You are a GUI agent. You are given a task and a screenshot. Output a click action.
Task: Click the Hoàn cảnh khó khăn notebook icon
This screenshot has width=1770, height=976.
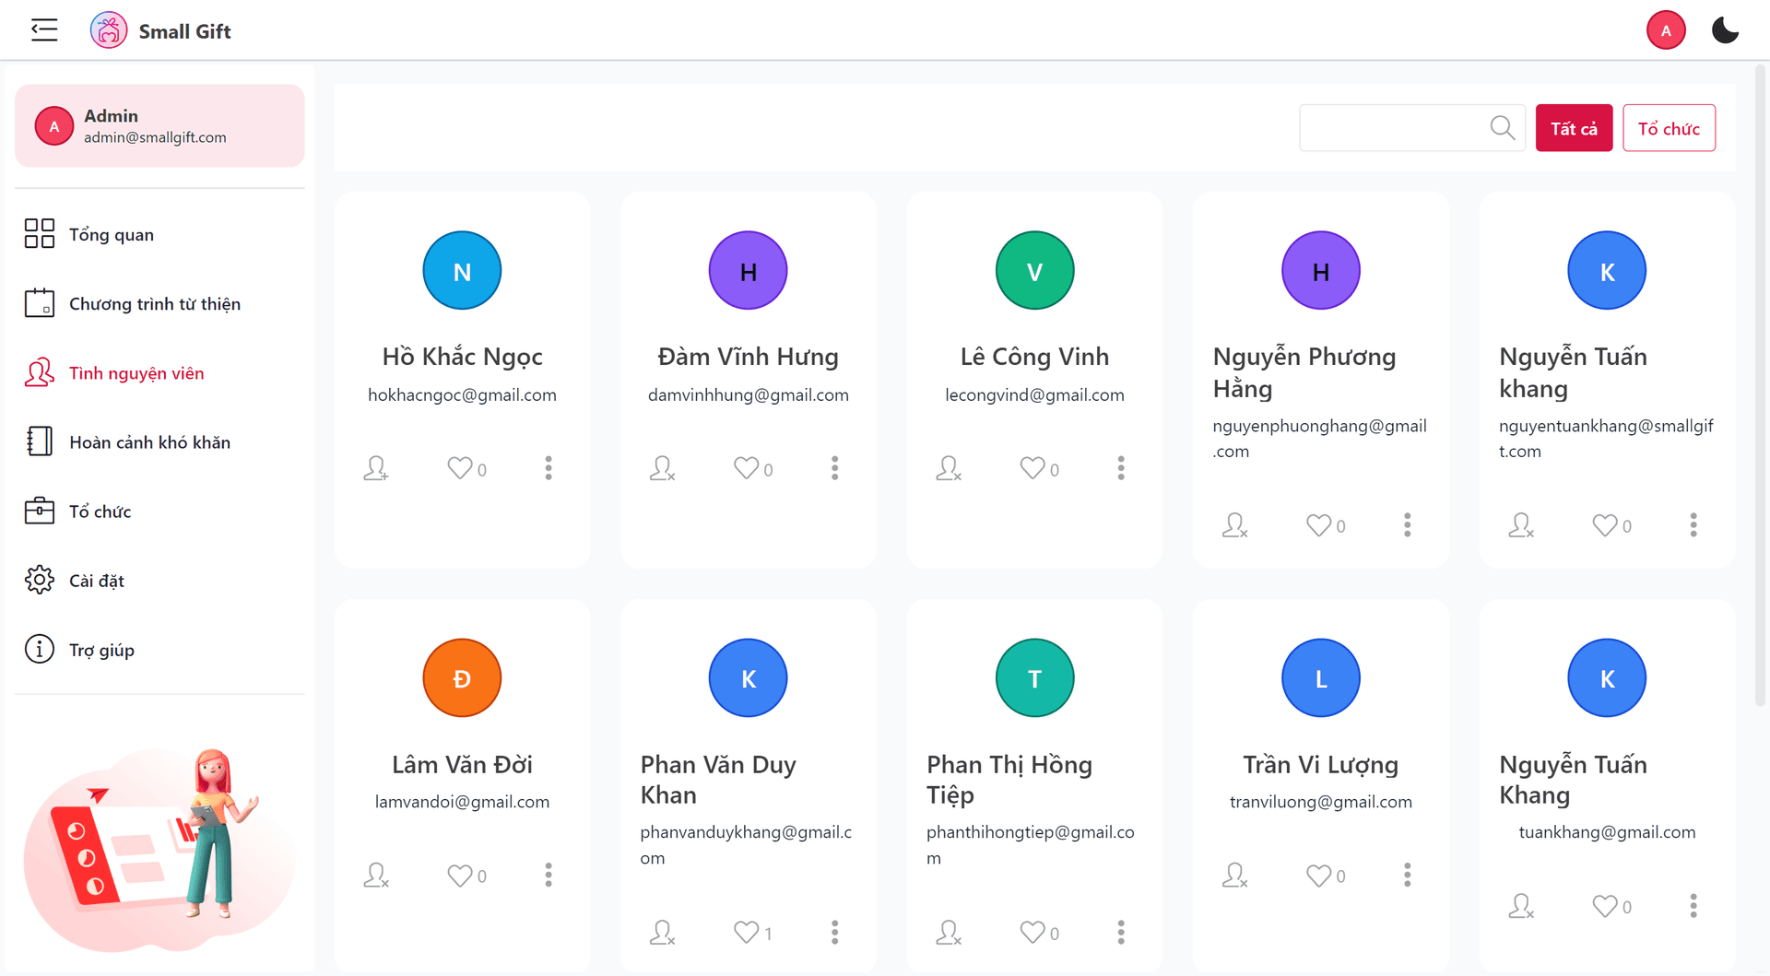[x=40, y=441]
